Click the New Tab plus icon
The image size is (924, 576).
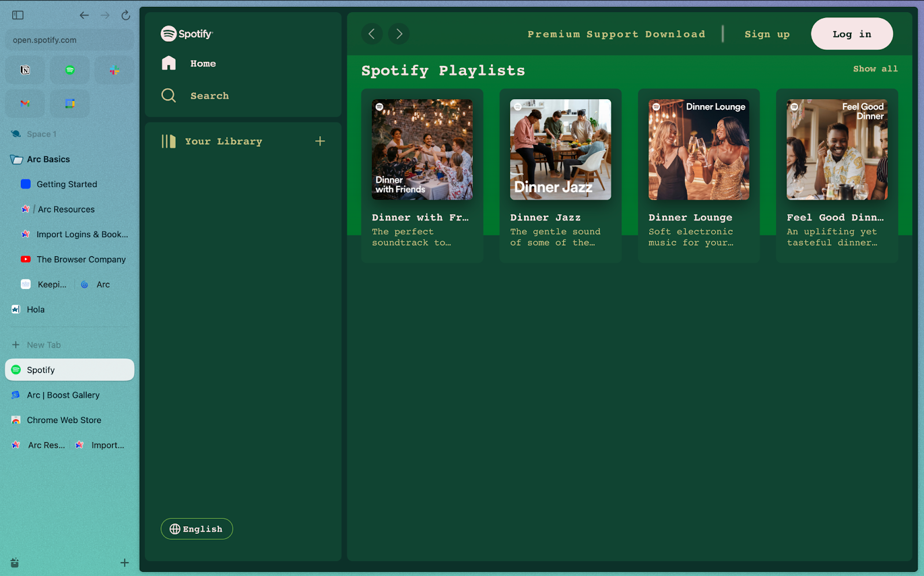(x=16, y=345)
